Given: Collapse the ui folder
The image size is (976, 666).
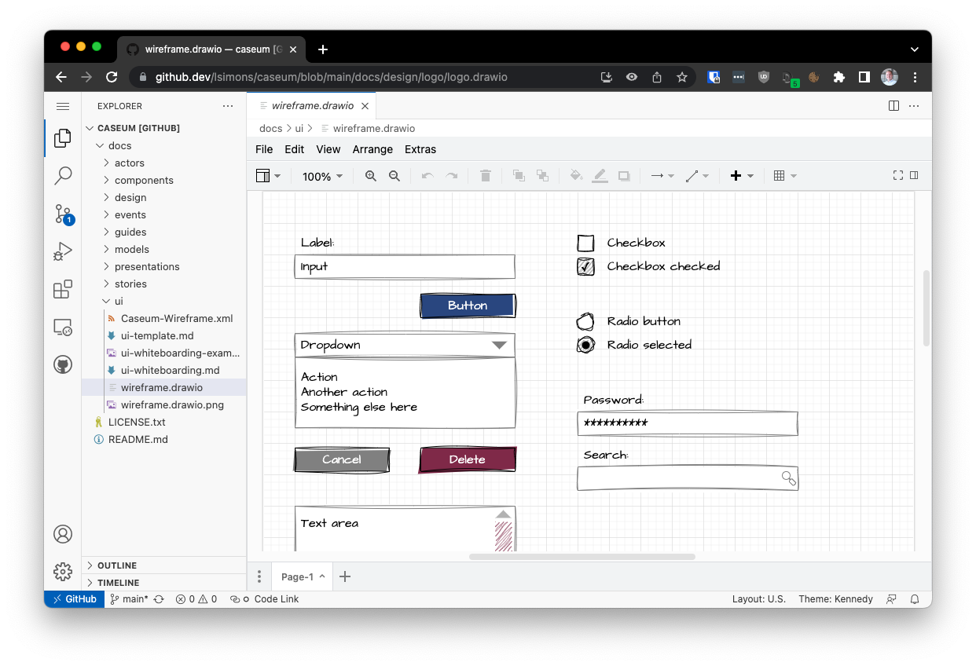Looking at the screenshot, I should point(118,301).
